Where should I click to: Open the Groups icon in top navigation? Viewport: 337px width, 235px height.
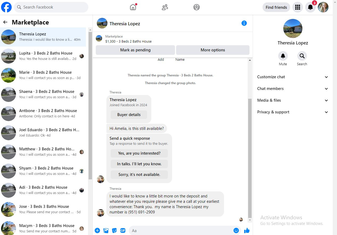coord(197,7)
